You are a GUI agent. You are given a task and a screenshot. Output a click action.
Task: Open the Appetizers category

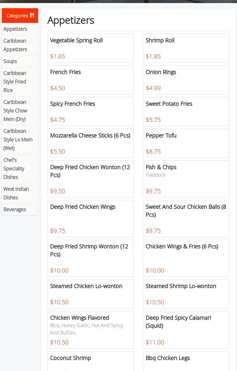(15, 29)
